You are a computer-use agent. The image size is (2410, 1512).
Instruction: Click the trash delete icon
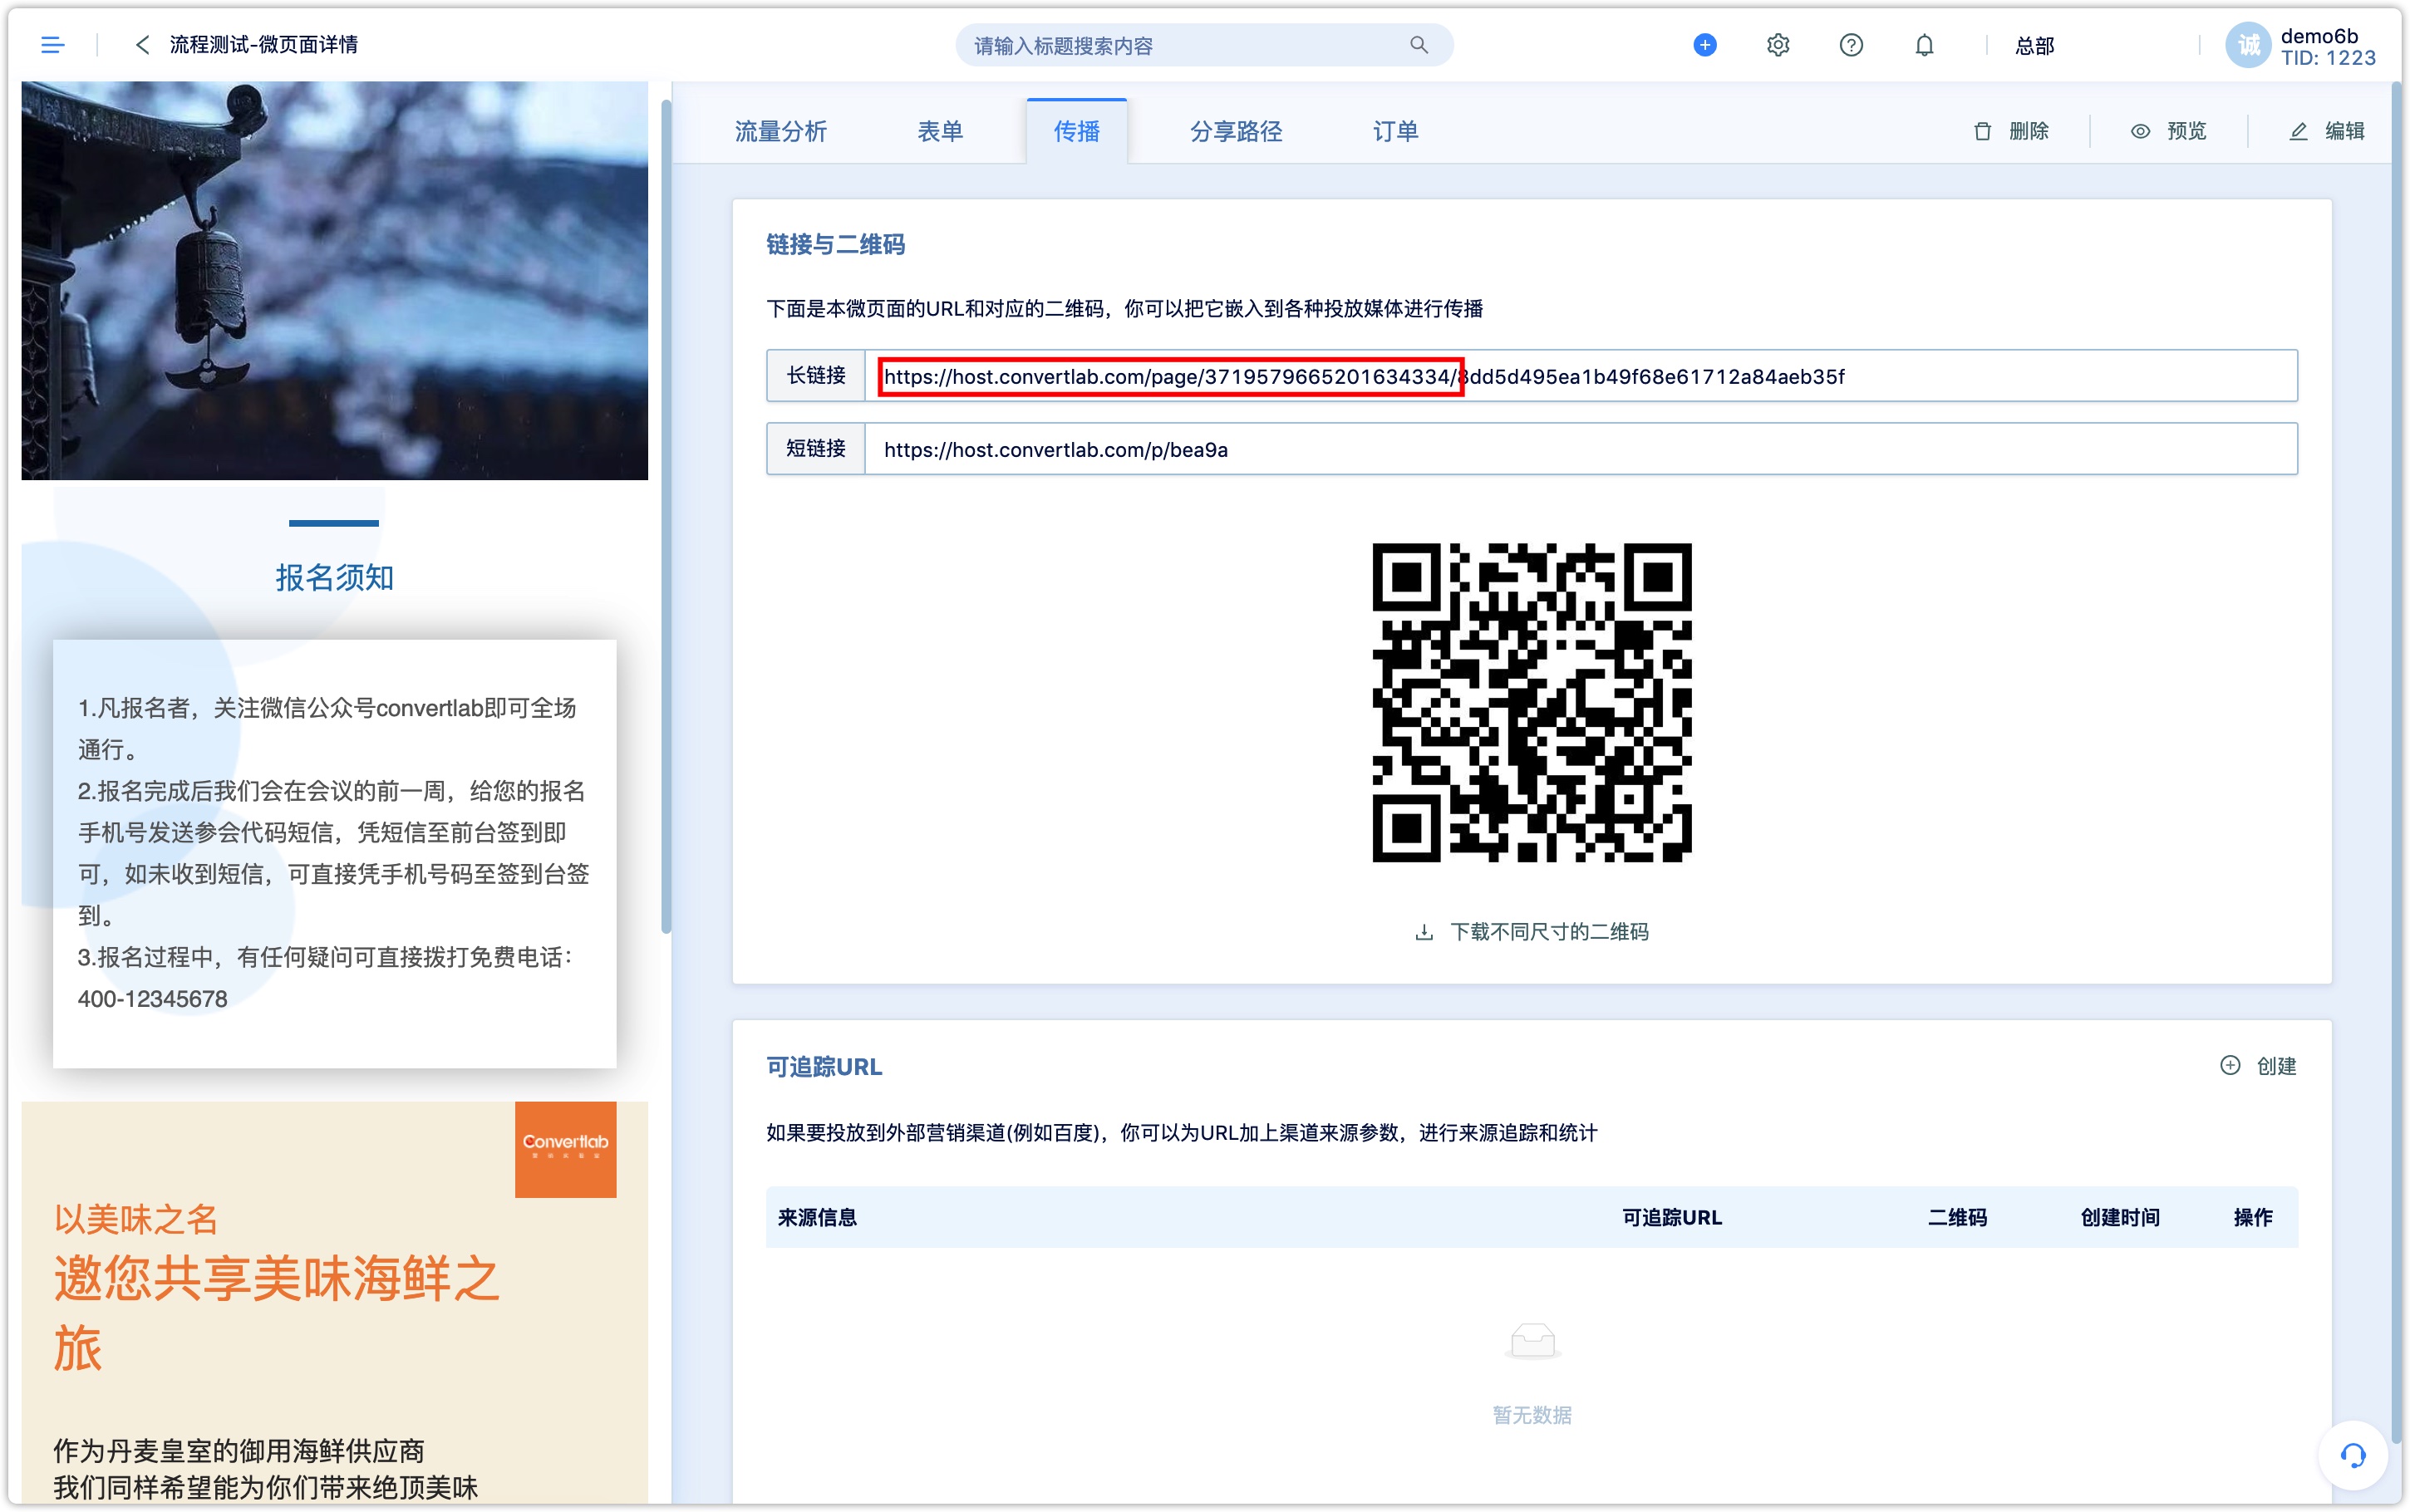point(1982,131)
